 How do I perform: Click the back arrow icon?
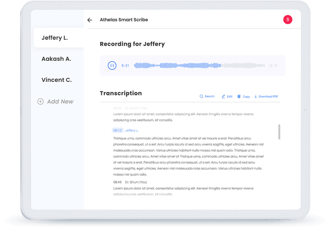[x=90, y=20]
